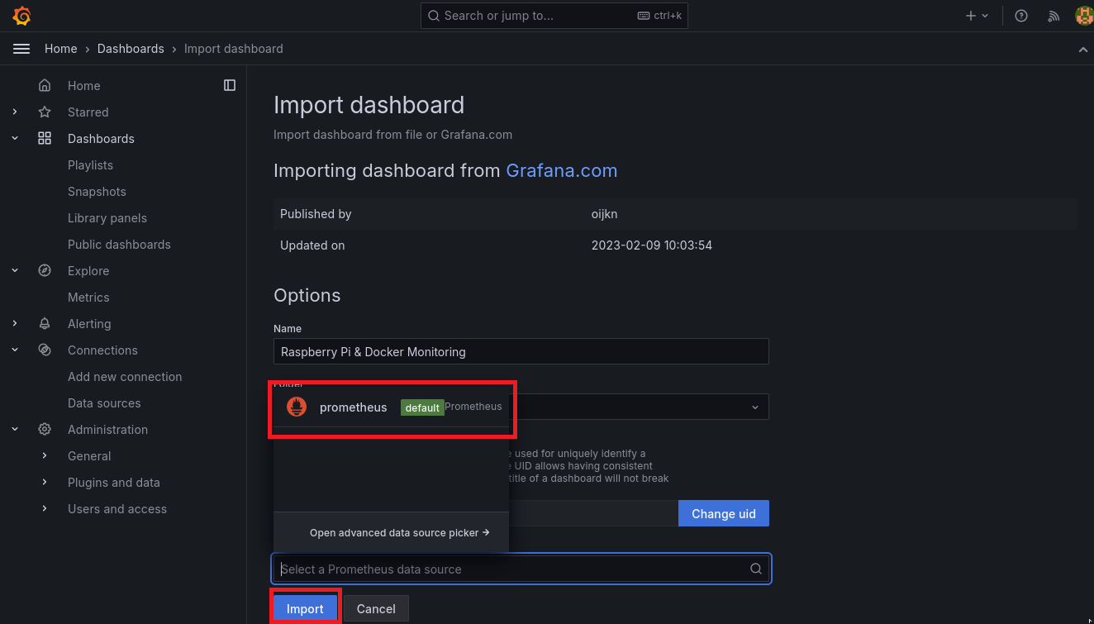Open the help question mark icon

[1021, 16]
